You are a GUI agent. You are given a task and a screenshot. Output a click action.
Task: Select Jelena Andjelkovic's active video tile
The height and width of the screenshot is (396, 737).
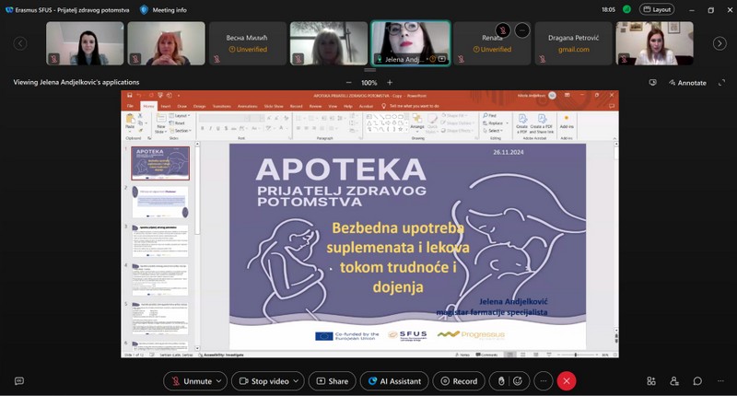pos(410,43)
